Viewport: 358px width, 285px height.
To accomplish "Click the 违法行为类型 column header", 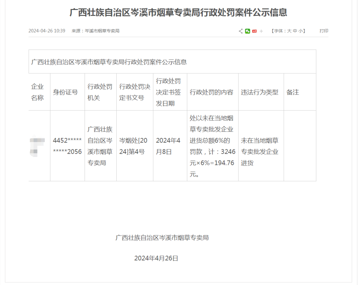I will tap(260, 92).
